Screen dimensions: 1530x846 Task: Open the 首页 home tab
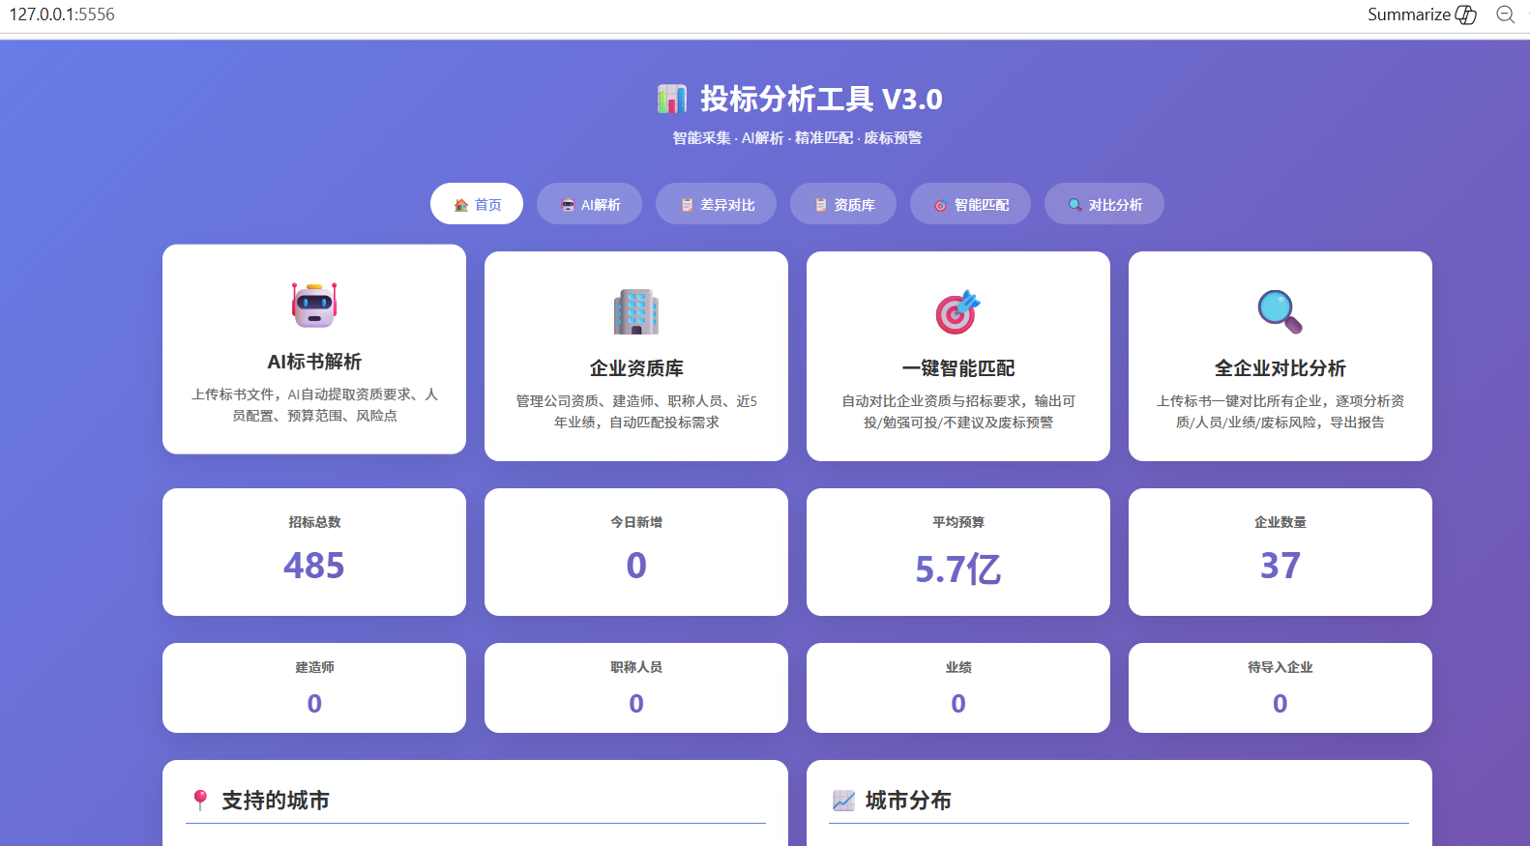477,204
